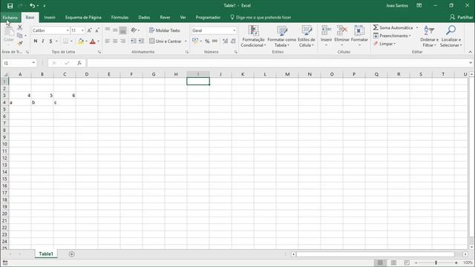The height and width of the screenshot is (267, 475).
Task: Decrease decimal places
Action: coord(233,42)
